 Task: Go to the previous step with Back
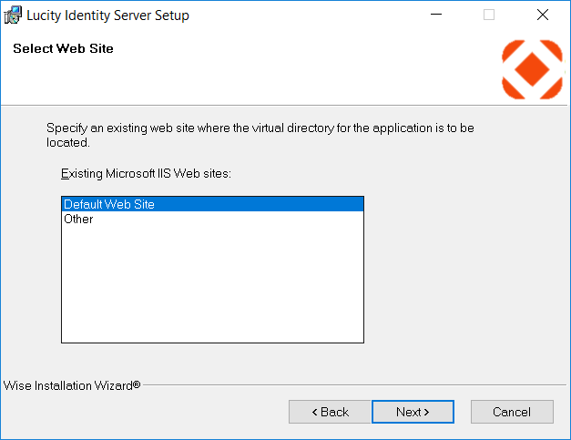(330, 412)
